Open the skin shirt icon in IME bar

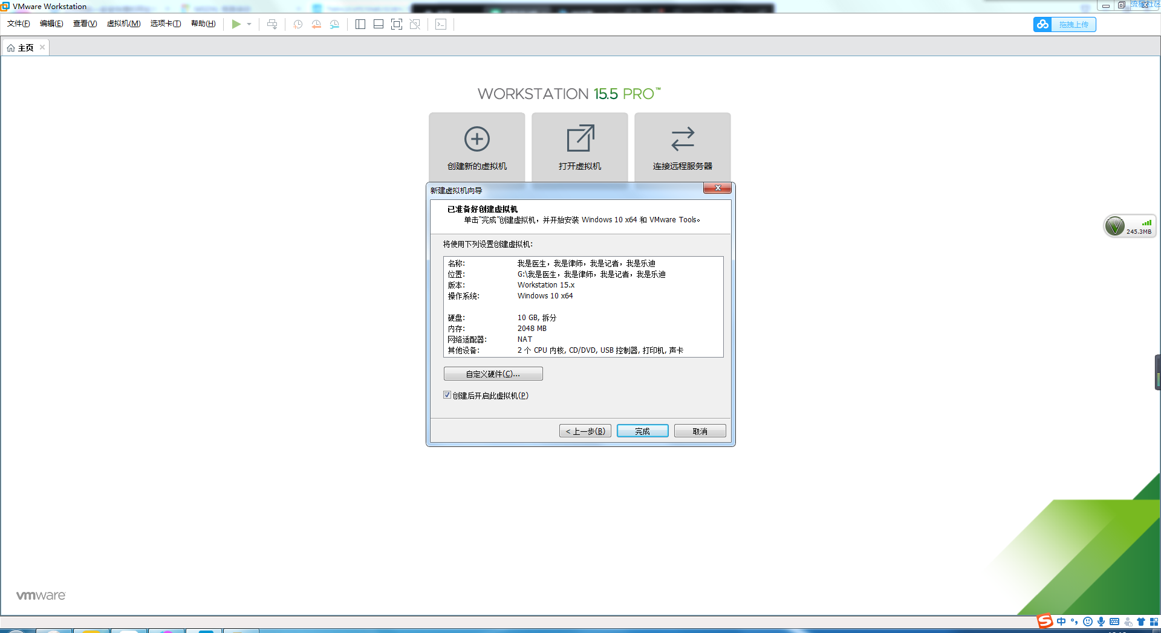pos(1141,622)
